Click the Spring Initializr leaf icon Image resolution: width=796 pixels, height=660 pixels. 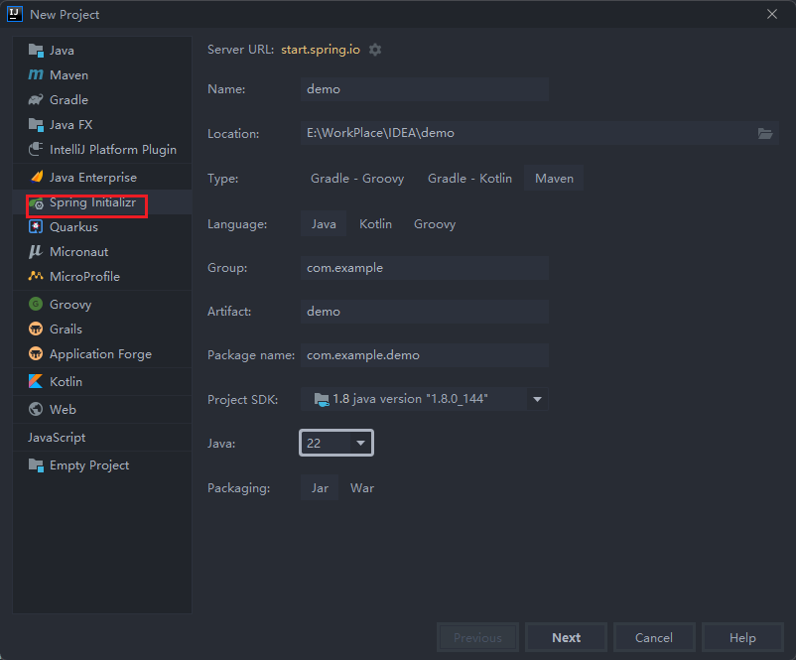(x=36, y=203)
